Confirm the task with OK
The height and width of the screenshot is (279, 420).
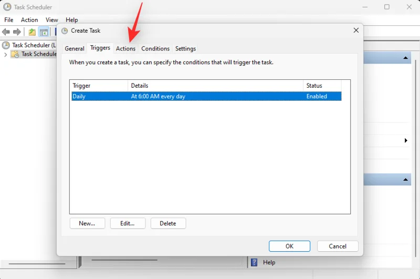290,246
